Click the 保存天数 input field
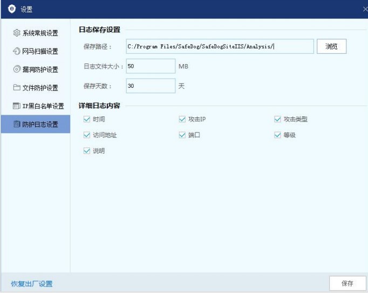Image resolution: width=368 pixels, height=293 pixels. click(151, 86)
